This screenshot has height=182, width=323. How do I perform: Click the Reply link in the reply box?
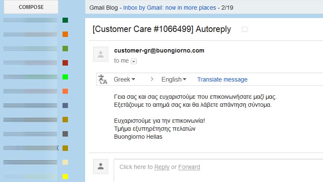coord(162,167)
